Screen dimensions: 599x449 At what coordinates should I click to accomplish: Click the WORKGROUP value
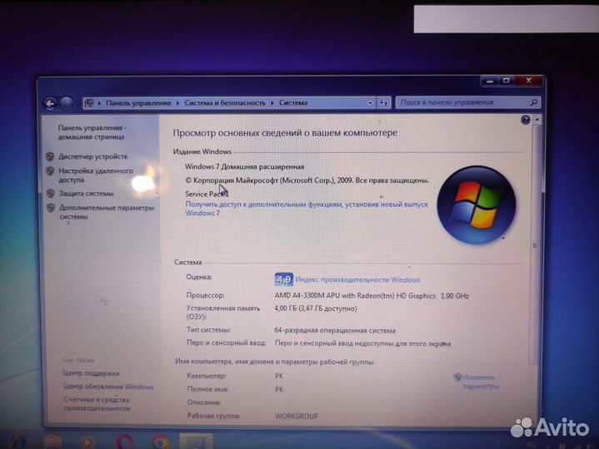pos(297,416)
